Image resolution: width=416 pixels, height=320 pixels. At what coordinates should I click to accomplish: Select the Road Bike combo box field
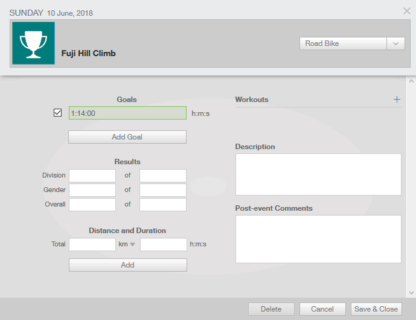pyautogui.click(x=343, y=43)
